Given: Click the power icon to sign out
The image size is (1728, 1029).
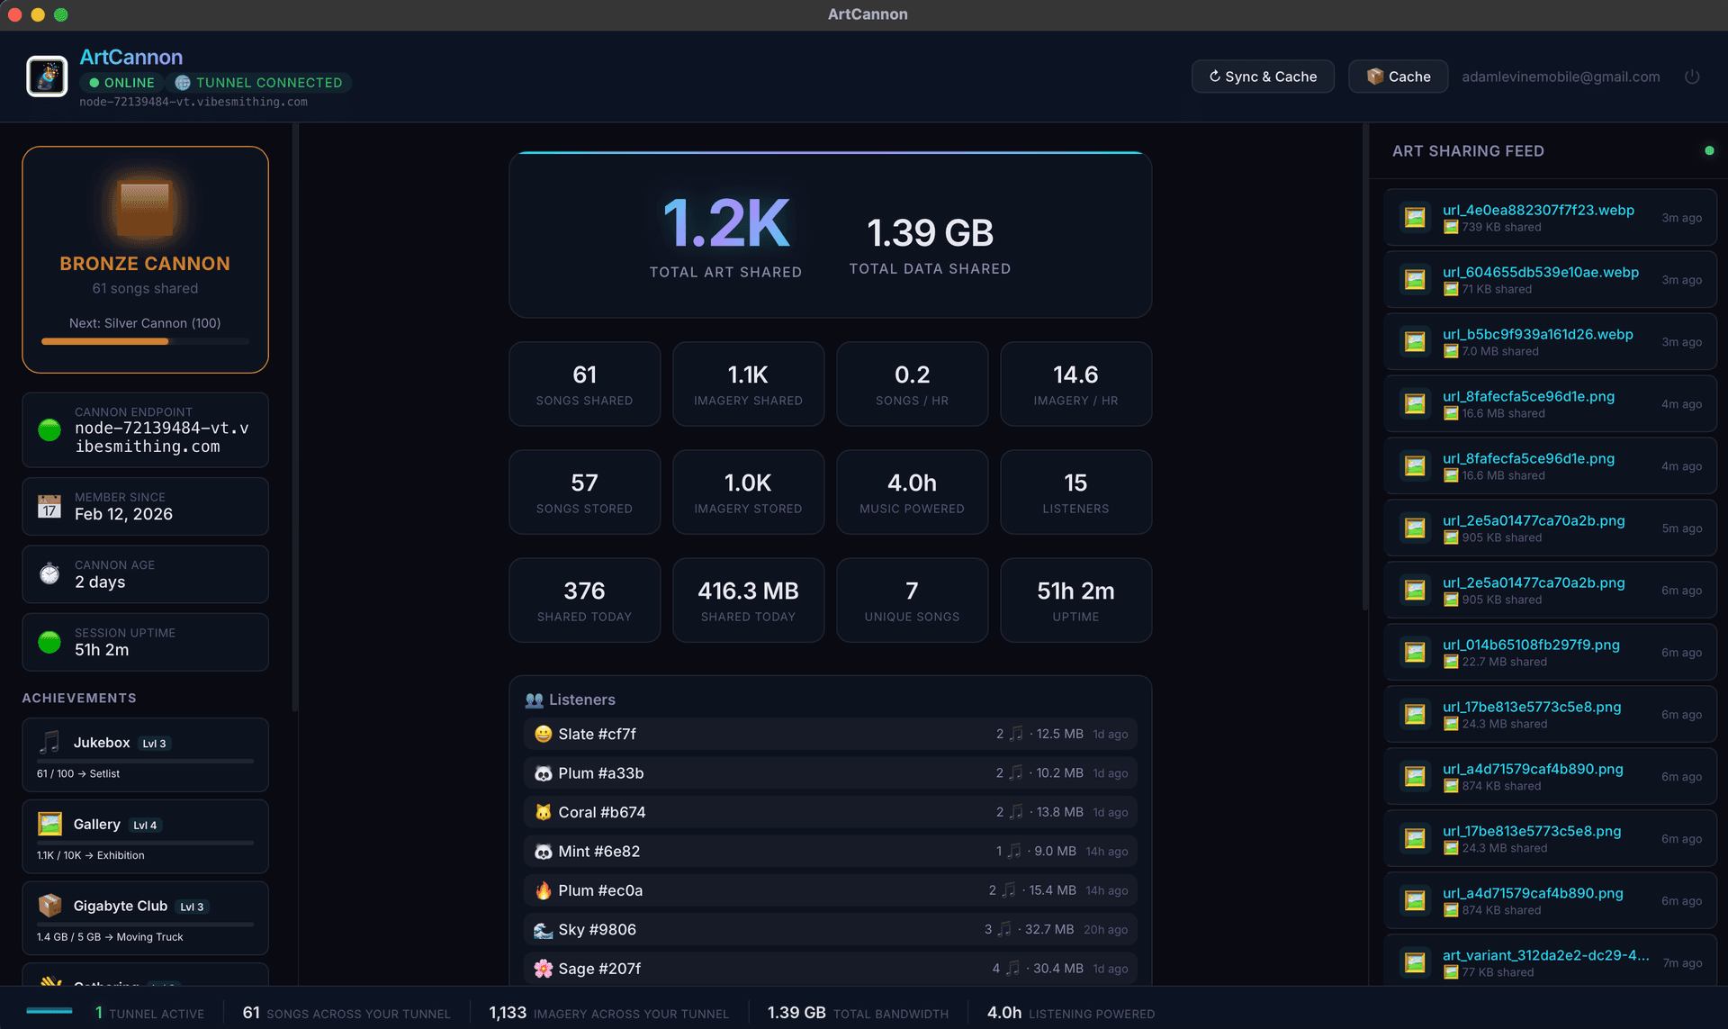Looking at the screenshot, I should [1691, 77].
